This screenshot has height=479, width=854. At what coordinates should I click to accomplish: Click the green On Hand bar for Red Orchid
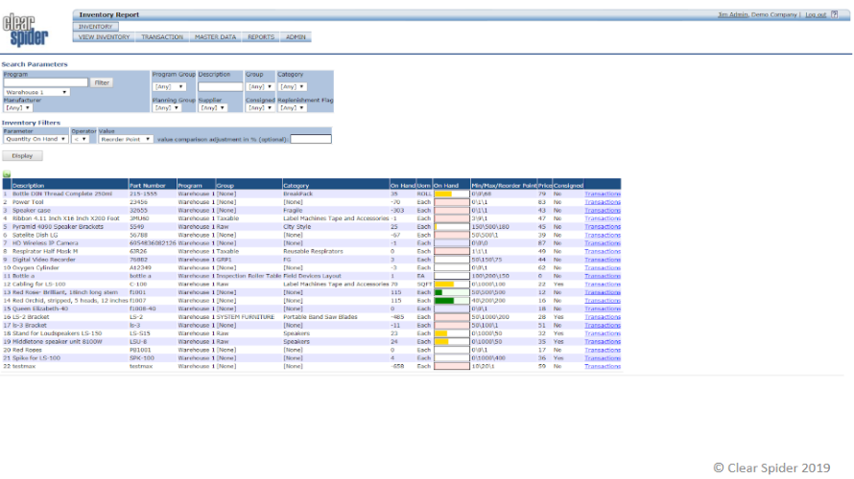coord(443,301)
